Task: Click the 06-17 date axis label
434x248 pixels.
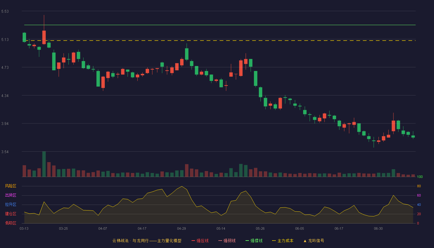Action: coord(339,228)
